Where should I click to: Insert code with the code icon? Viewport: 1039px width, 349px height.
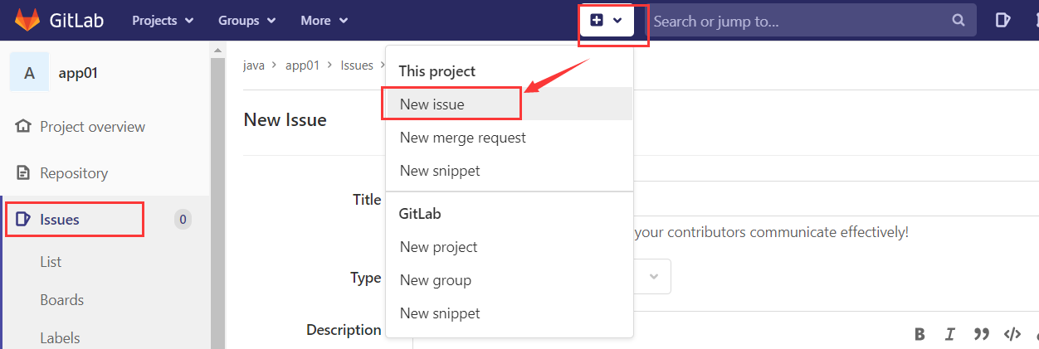click(1012, 334)
